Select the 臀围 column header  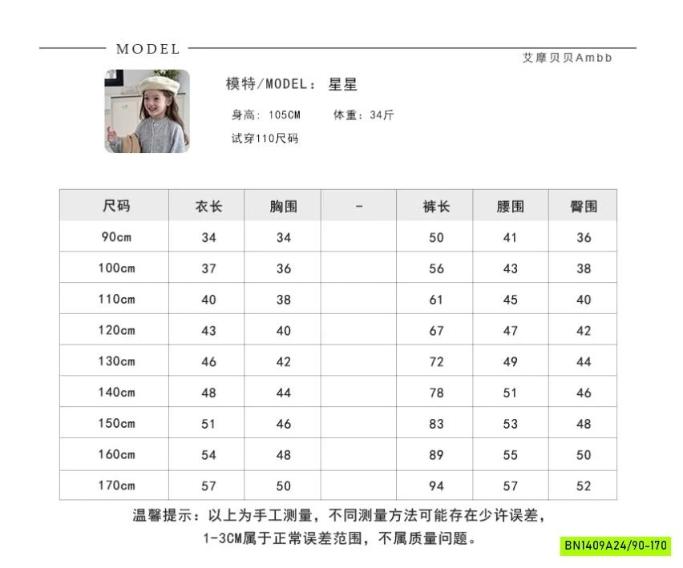pyautogui.click(x=584, y=206)
